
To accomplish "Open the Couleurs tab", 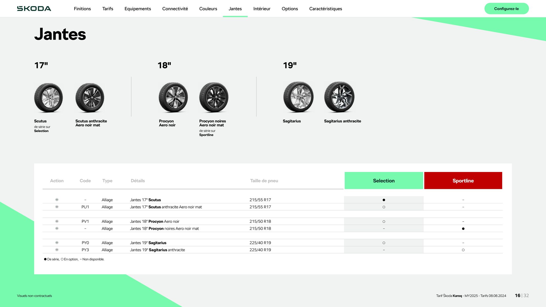I will click(x=208, y=9).
